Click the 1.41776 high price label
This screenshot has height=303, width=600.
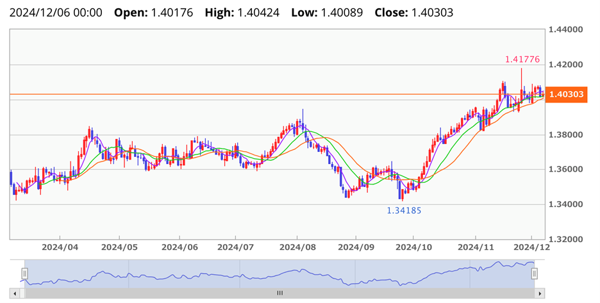pos(522,60)
